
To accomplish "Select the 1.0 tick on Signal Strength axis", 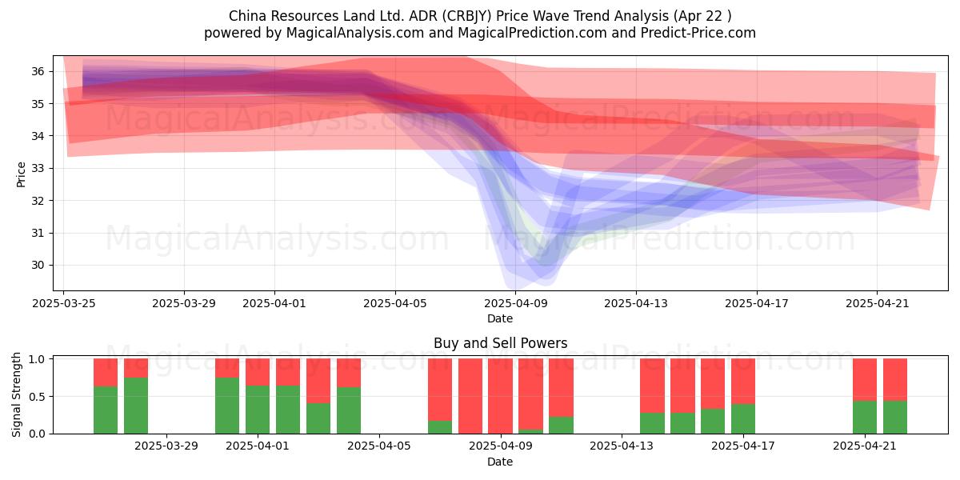I will tap(38, 358).
